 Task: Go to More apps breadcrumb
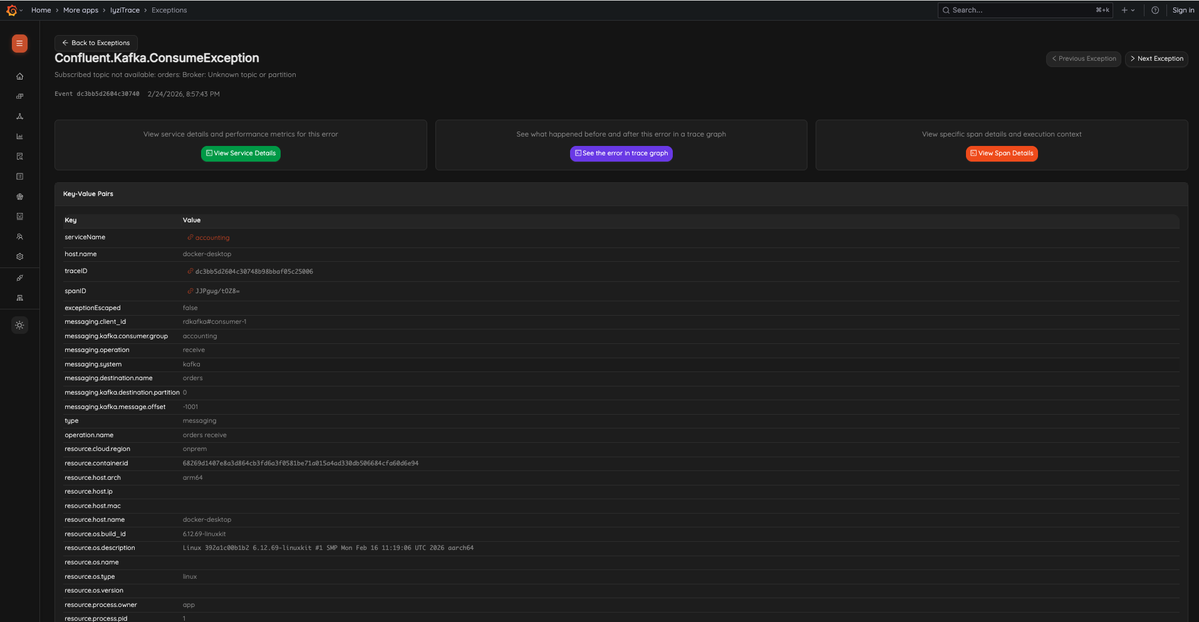point(81,10)
